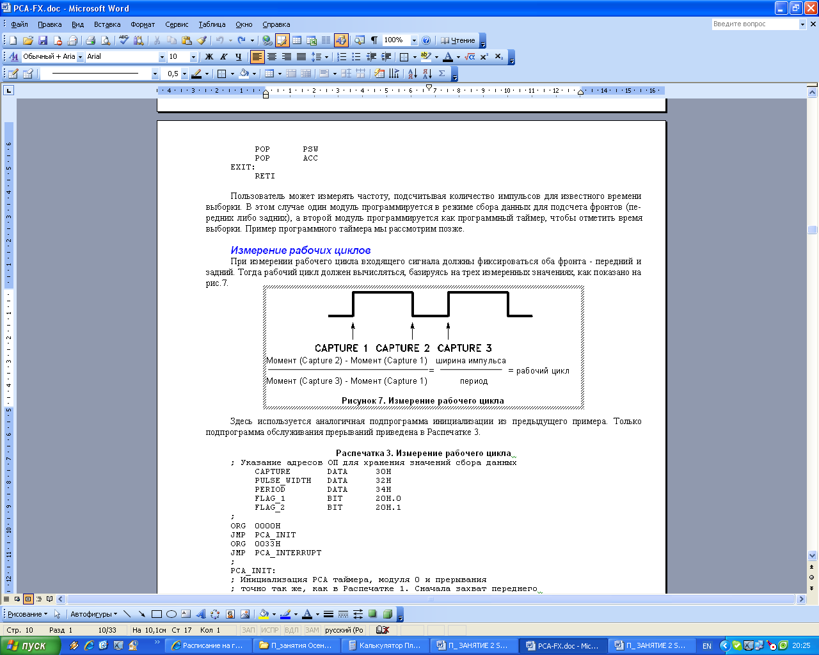Open the Файл menu

[19, 24]
